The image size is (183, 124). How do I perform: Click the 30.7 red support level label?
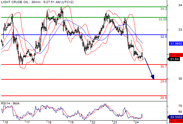pos(163,67)
